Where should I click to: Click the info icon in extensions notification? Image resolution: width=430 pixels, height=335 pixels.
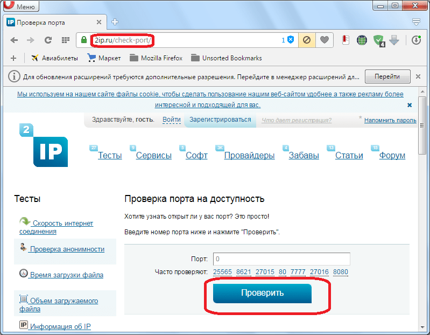point(14,76)
